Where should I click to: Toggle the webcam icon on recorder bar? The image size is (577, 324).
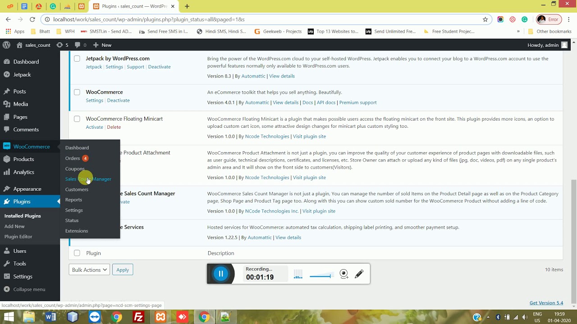(344, 274)
